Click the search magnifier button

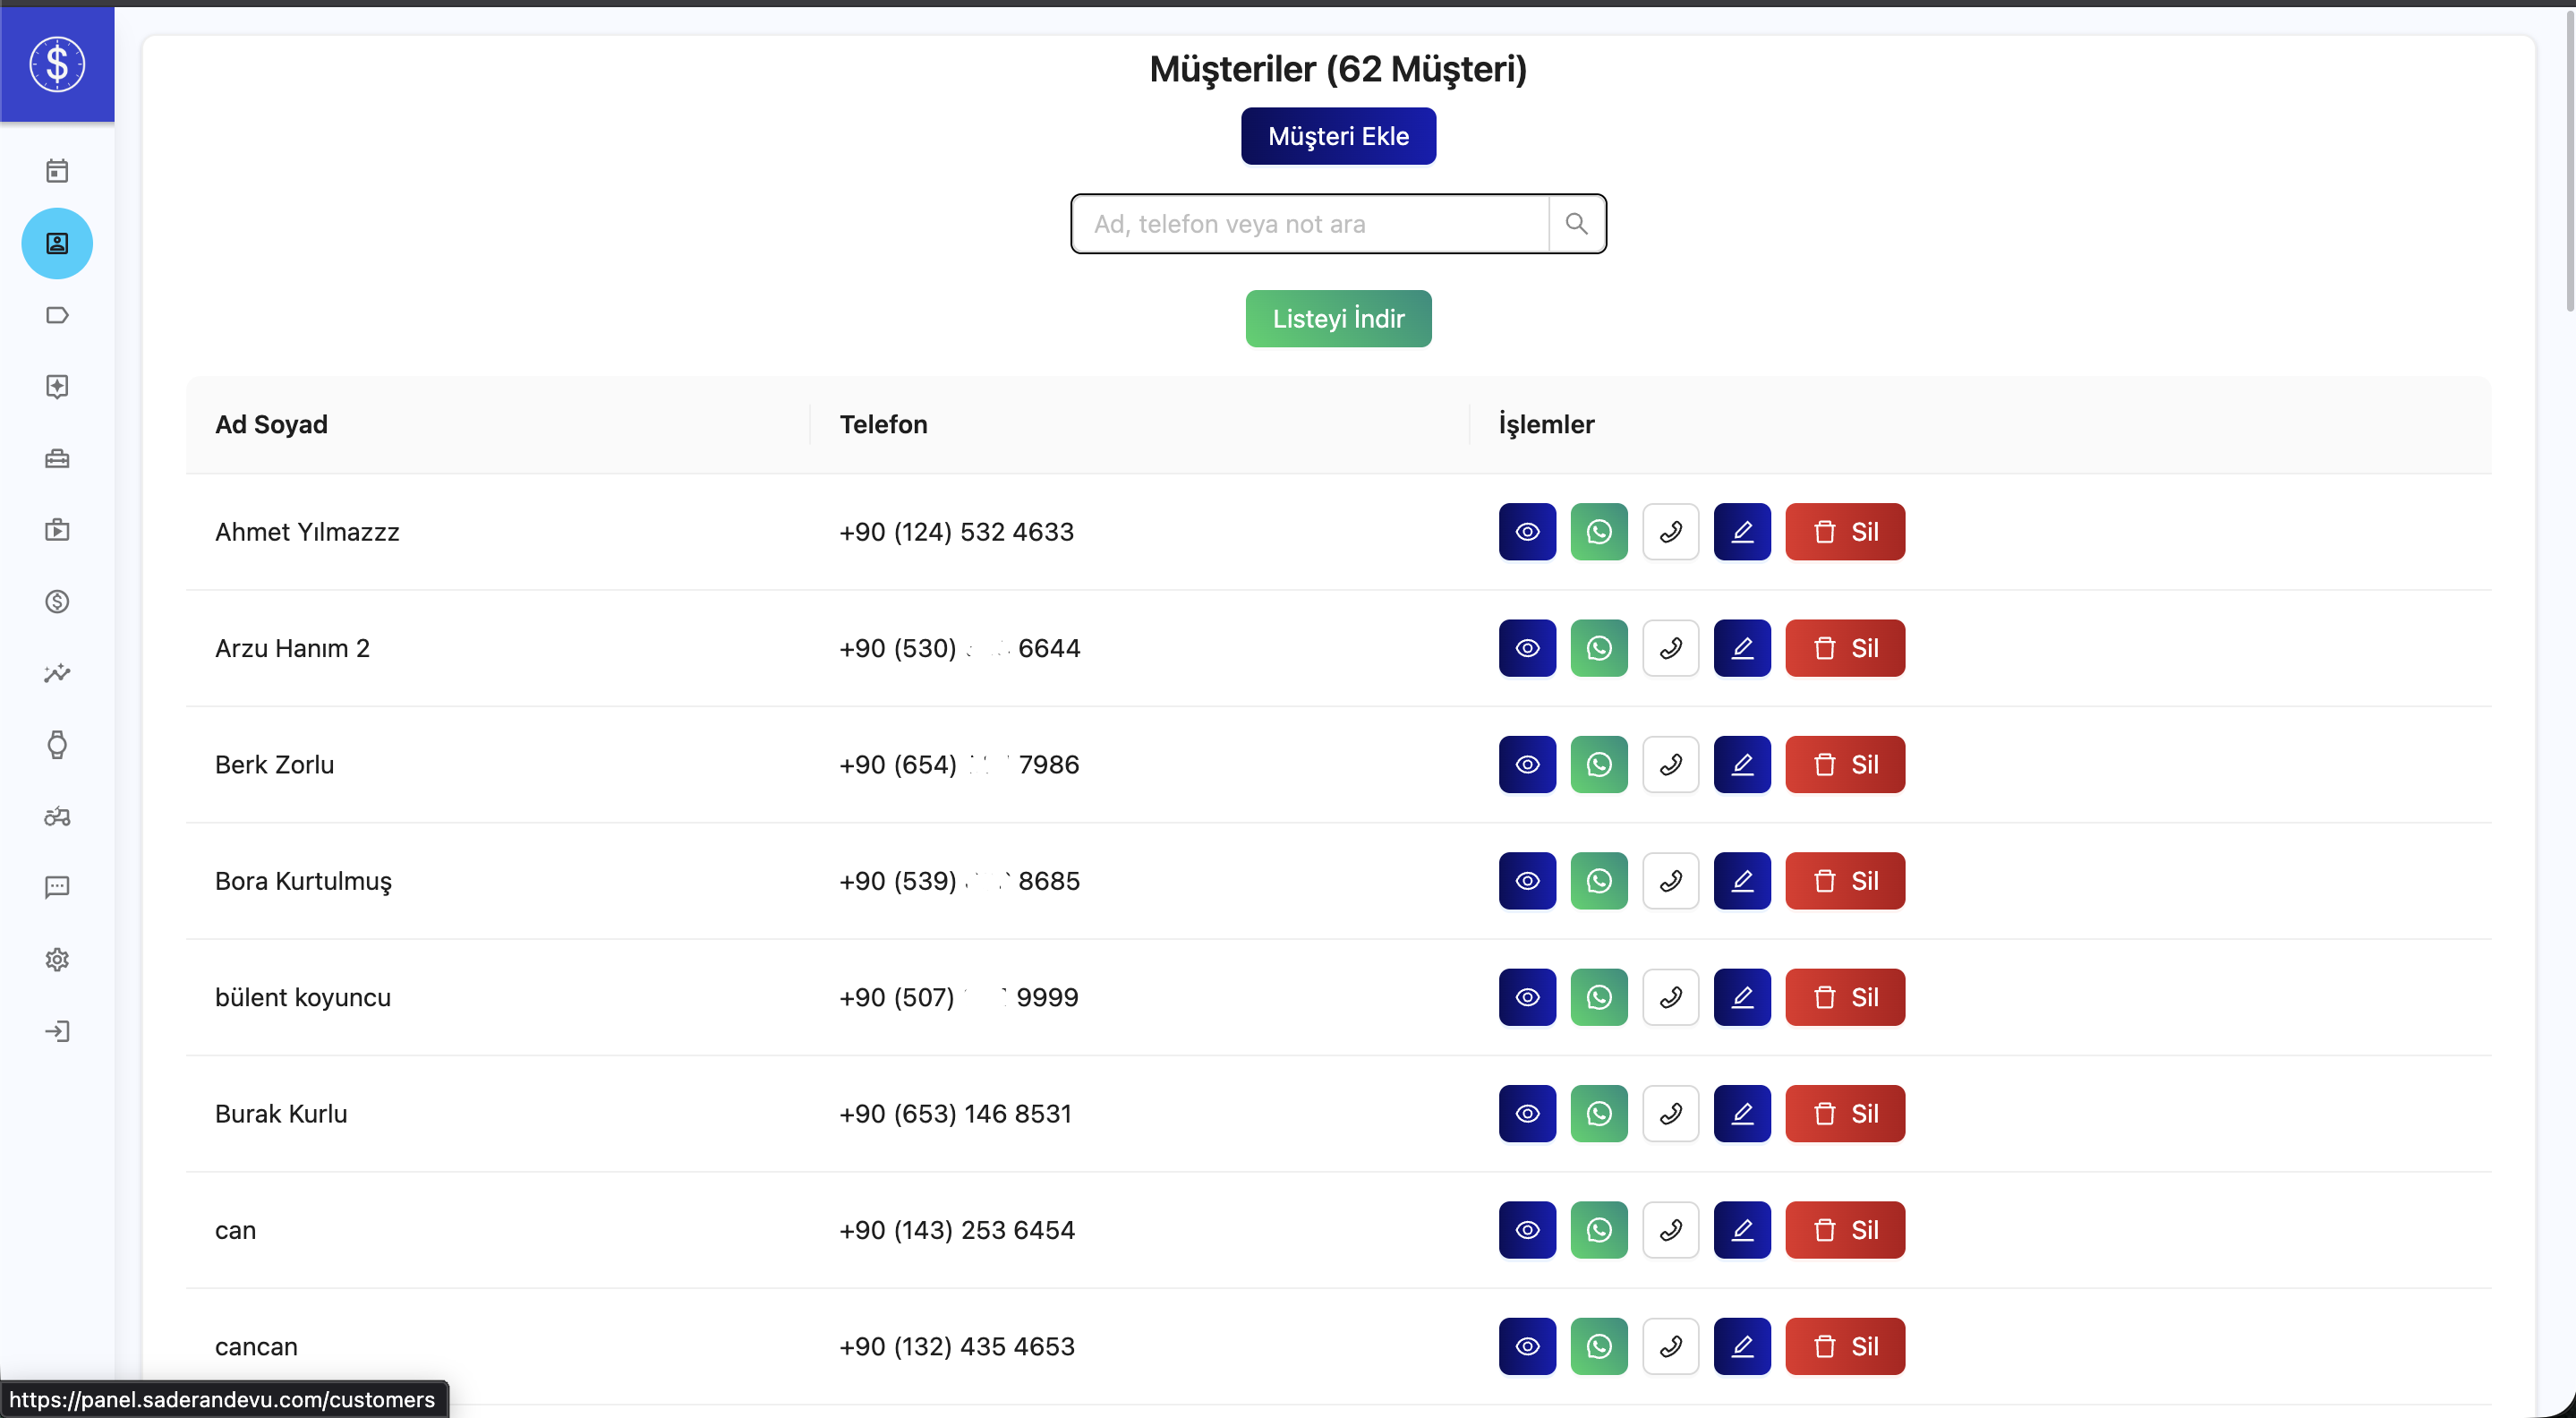pyautogui.click(x=1576, y=224)
